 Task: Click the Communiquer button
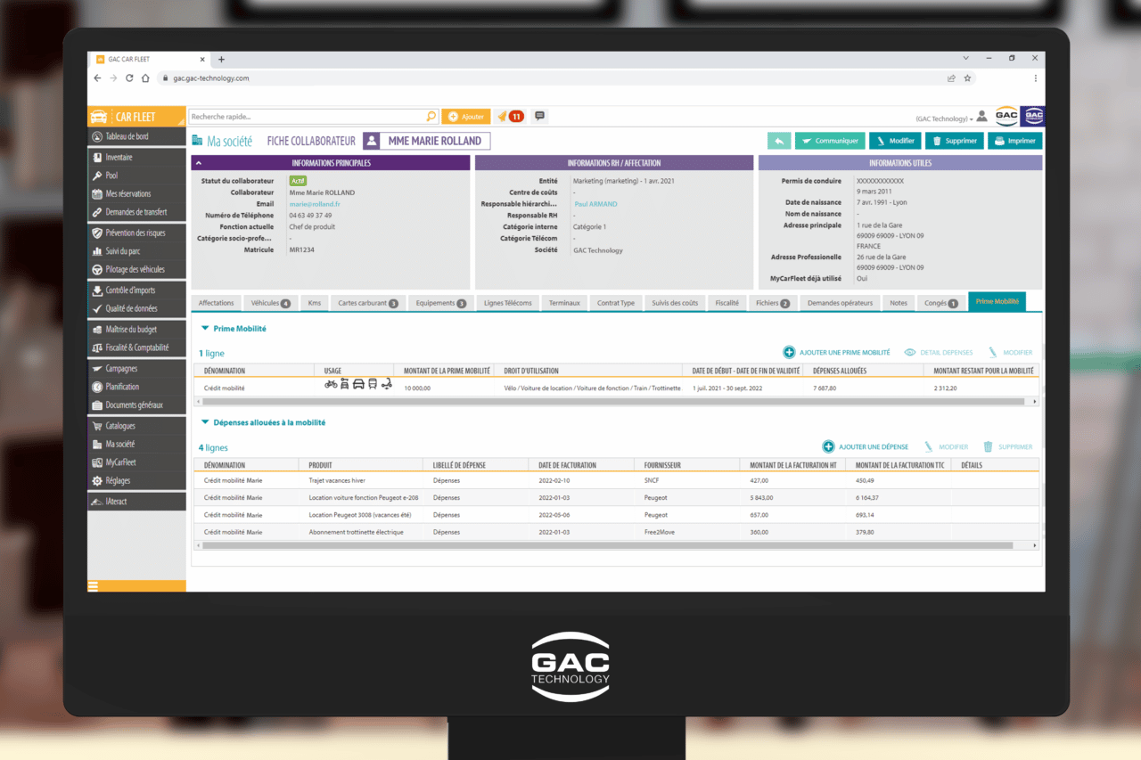(x=829, y=141)
